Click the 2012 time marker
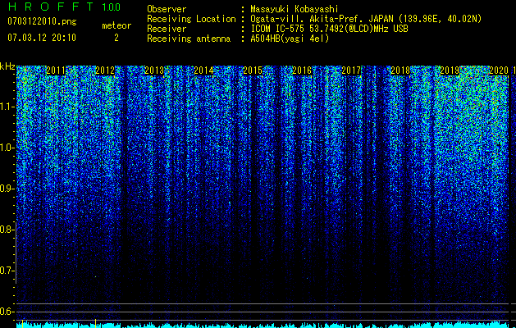This screenshot has width=516, height=328. 105,71
